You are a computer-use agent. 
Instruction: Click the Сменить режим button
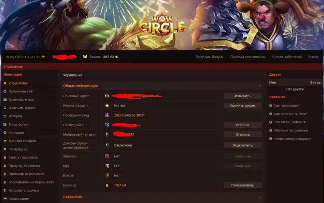242,106
